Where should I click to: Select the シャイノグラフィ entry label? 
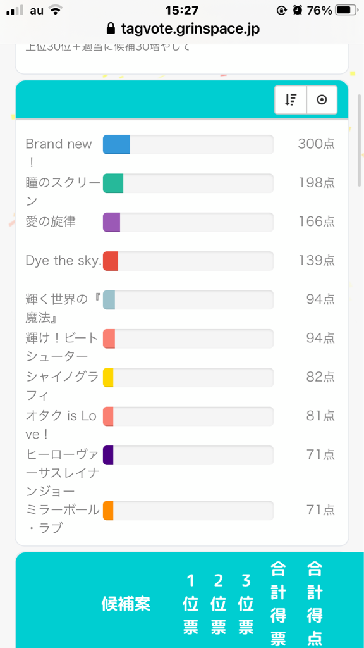click(x=62, y=386)
